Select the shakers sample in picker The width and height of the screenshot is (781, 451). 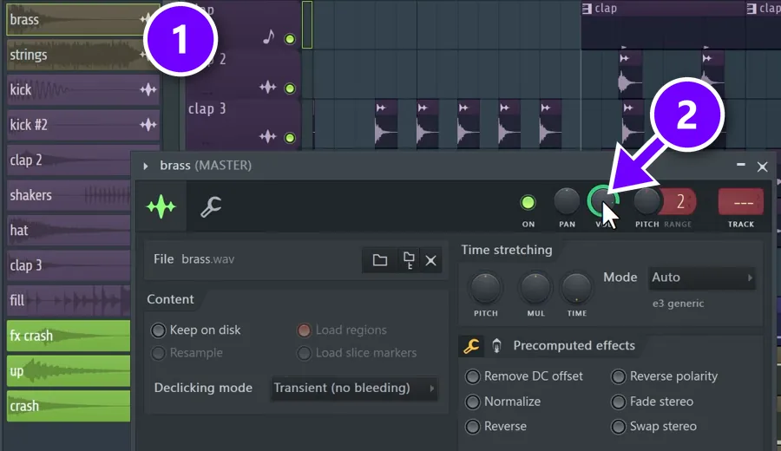pyautogui.click(x=69, y=195)
